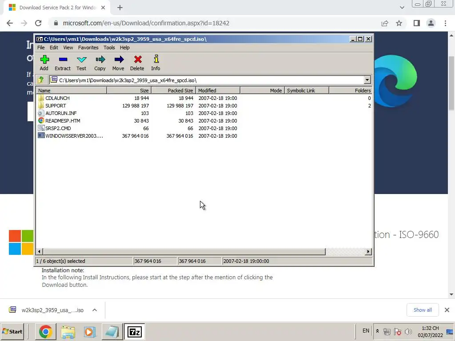Sort files by the Name column

tap(72, 91)
